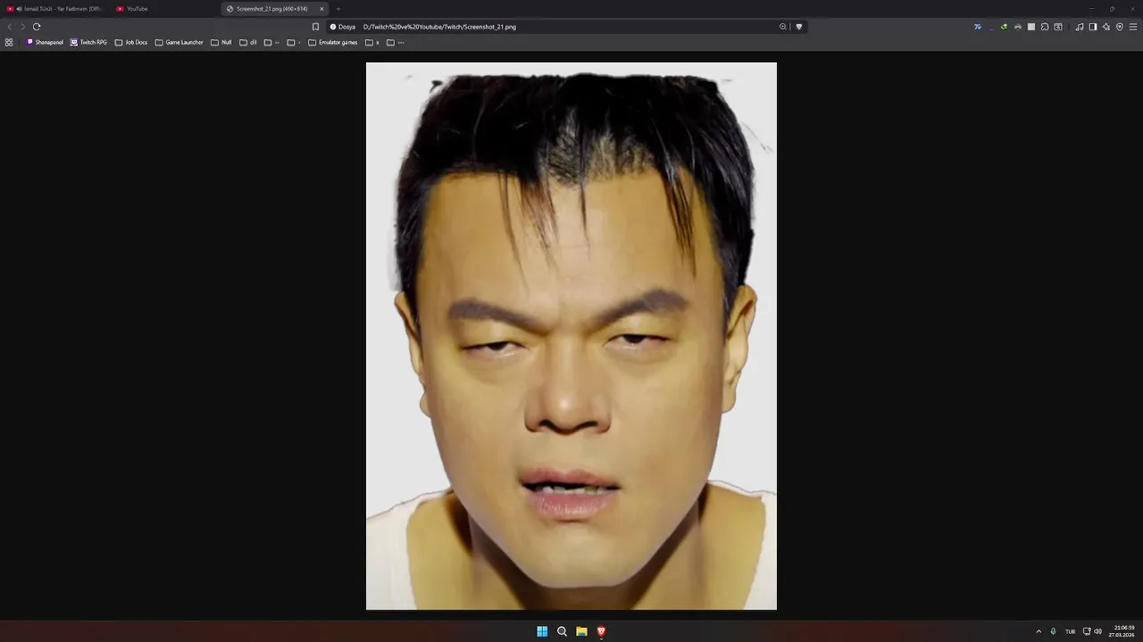Expand the last bookmark folder after x
The width and height of the screenshot is (1143, 642).
[396, 42]
